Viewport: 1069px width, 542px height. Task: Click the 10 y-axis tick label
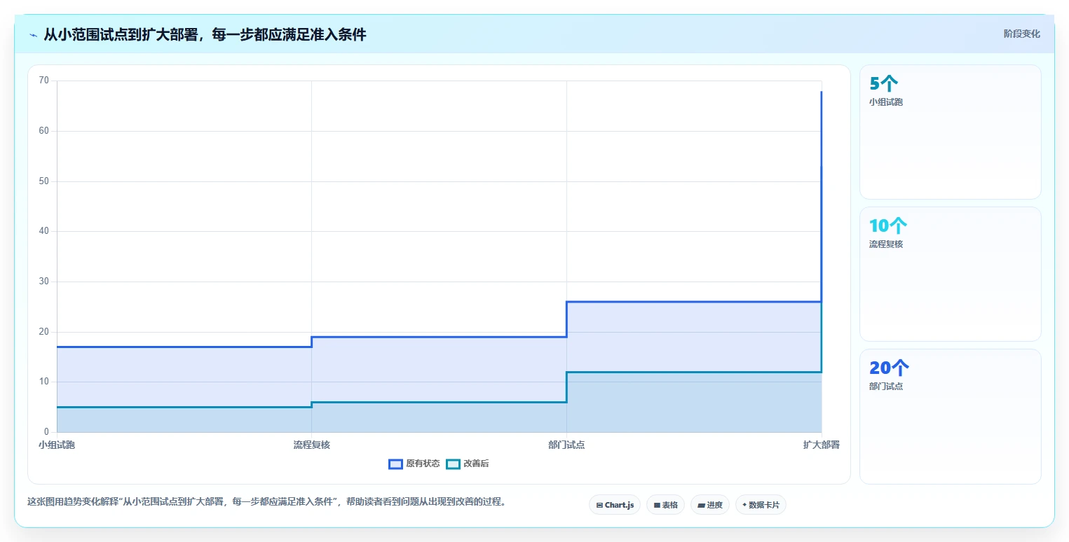pyautogui.click(x=44, y=382)
